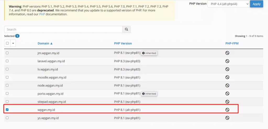This screenshot has width=268, height=129.
Task: Click PHP version of node.wpgan.my.id
Action: click(x=127, y=85)
